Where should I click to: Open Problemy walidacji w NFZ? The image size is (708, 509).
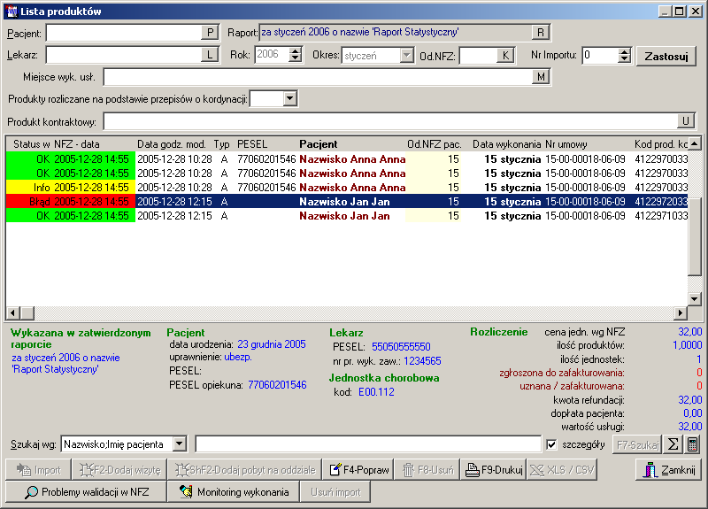coord(86,492)
